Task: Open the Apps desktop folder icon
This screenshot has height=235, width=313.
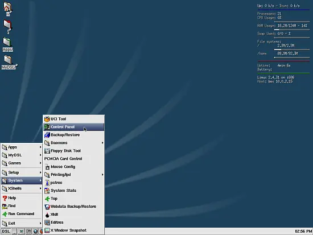Action: point(7,44)
